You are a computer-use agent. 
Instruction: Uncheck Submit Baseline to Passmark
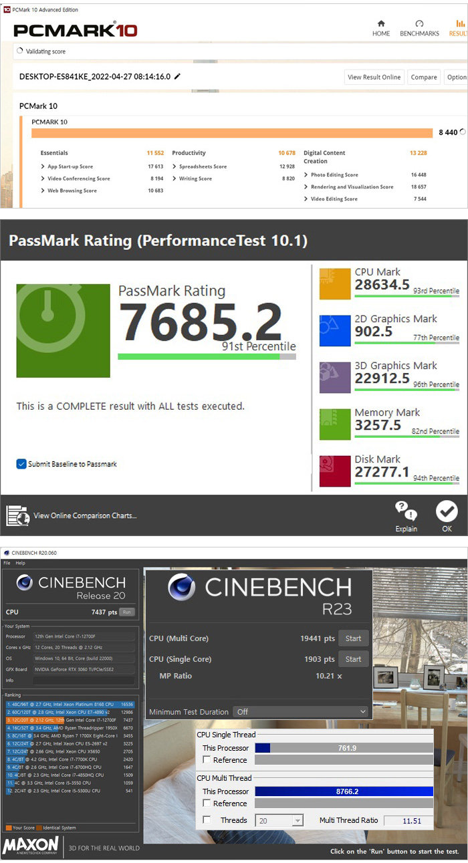point(21,464)
